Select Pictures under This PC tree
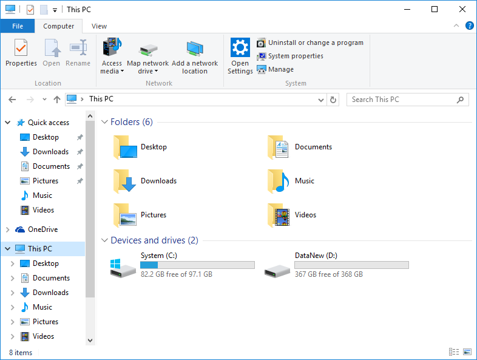The image size is (477, 360). point(46,322)
